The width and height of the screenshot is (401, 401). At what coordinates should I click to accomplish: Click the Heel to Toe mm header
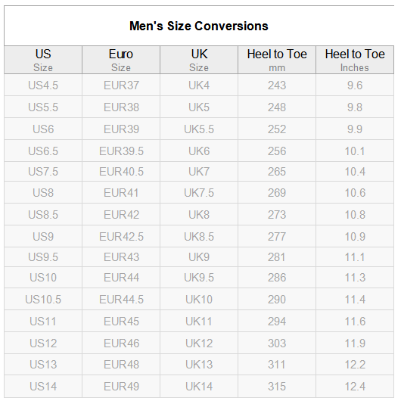click(x=277, y=60)
